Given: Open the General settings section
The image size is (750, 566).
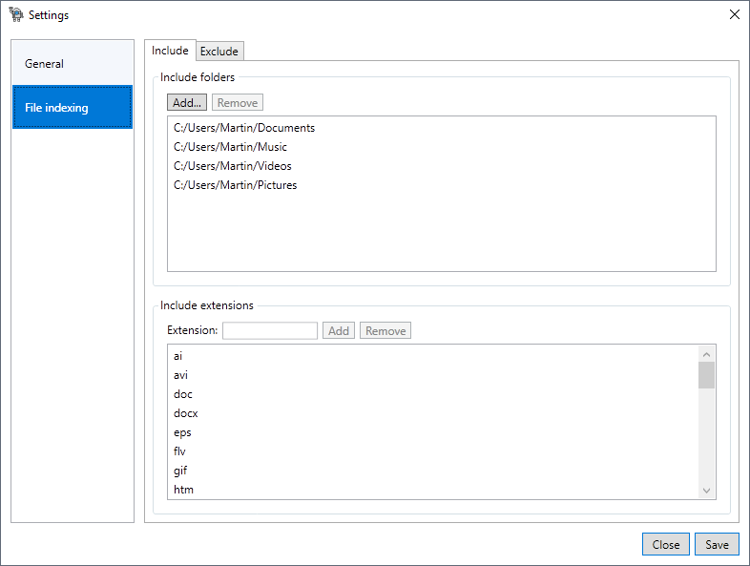Looking at the screenshot, I should (x=73, y=64).
